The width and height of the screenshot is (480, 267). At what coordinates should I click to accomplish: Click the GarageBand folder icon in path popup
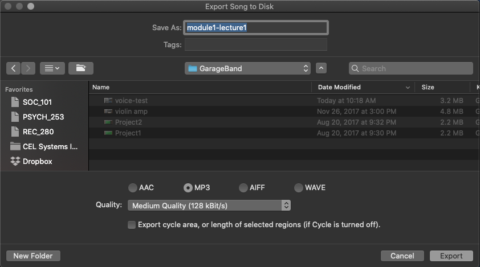coord(193,68)
